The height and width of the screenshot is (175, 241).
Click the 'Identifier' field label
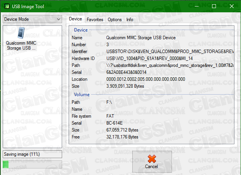[79, 52]
